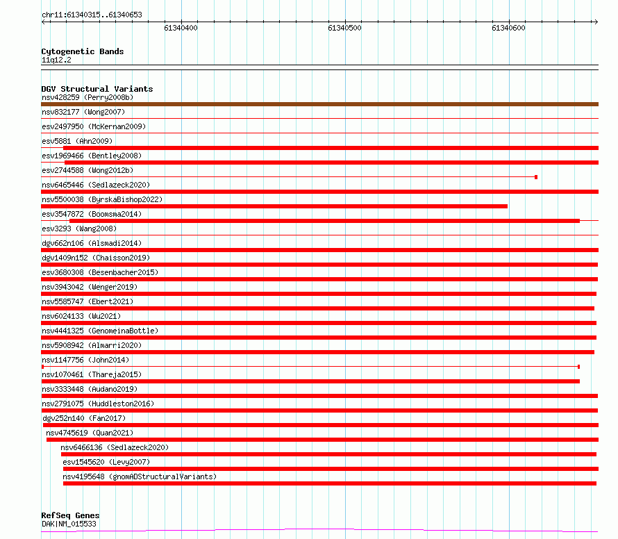The height and width of the screenshot is (539, 618).
Task: Open esv3680308 (Besenbacher2015) variant label
Action: (100, 272)
